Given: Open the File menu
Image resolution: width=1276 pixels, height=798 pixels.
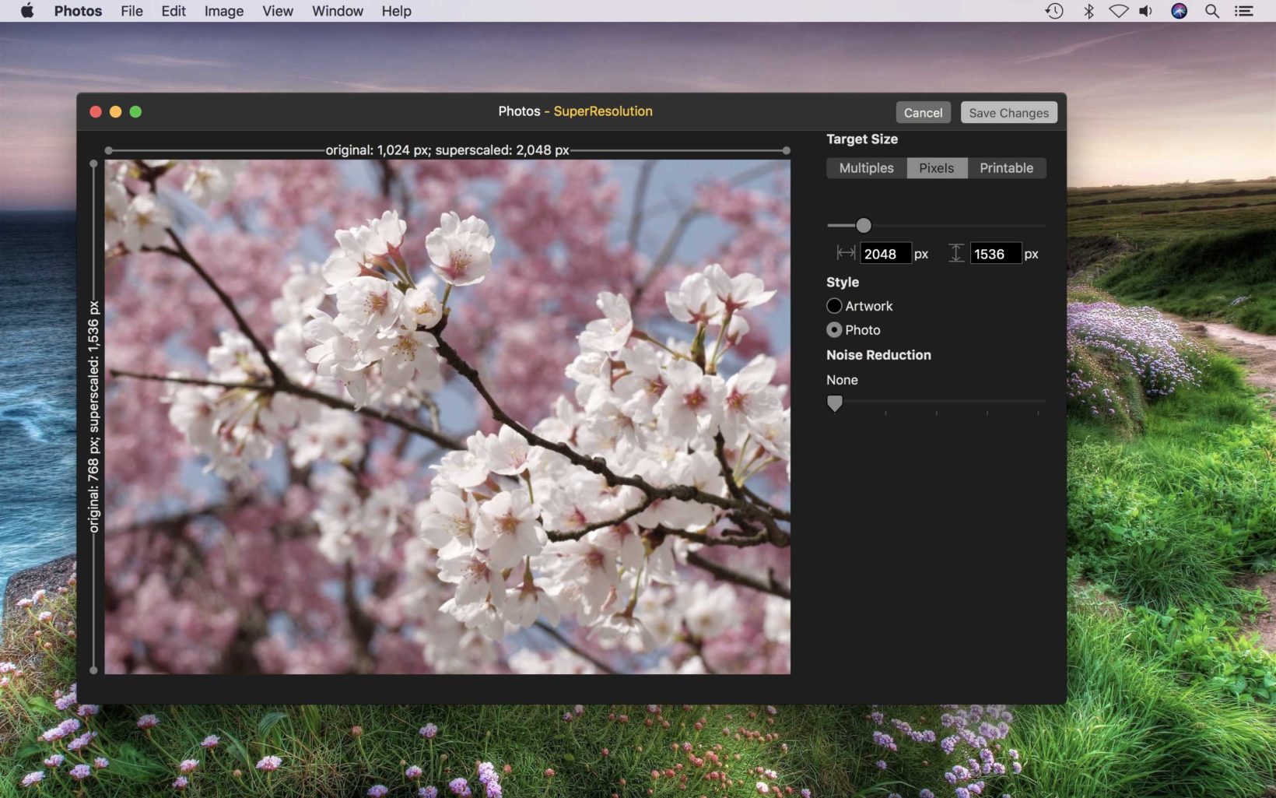Looking at the screenshot, I should (131, 11).
